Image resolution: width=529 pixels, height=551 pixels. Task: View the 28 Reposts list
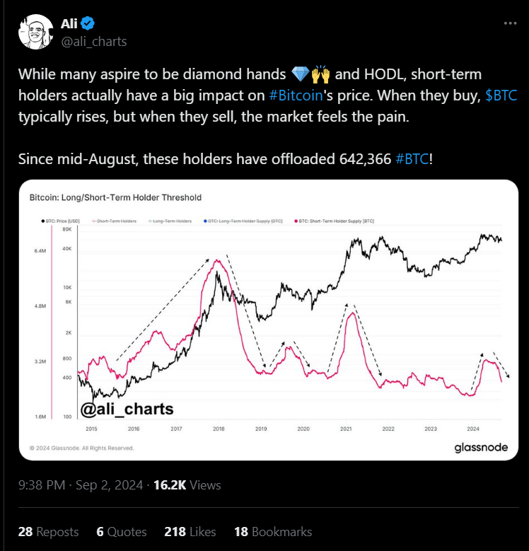point(49,532)
